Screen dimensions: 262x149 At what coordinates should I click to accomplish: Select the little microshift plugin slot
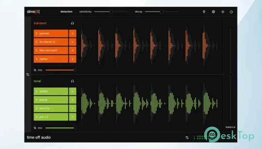click(x=51, y=50)
